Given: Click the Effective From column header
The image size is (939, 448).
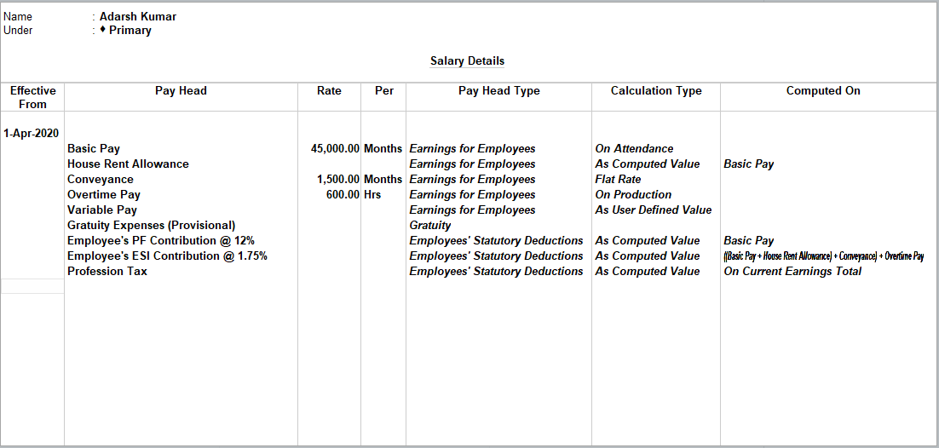Looking at the screenshot, I should click(33, 97).
